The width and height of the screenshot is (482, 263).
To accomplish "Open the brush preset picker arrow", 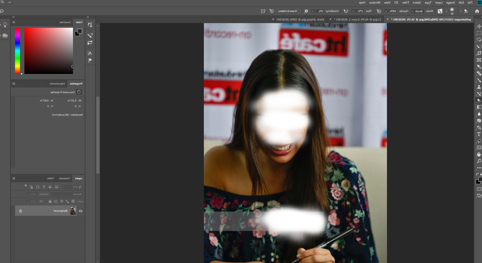I will (x=446, y=11).
